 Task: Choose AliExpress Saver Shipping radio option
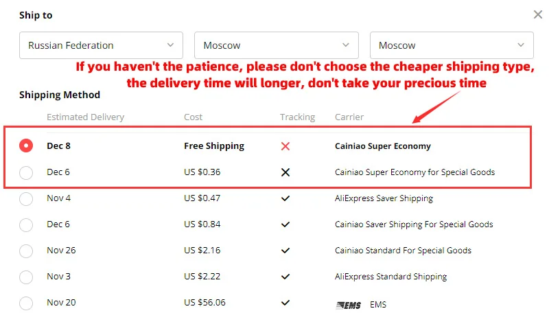26,198
